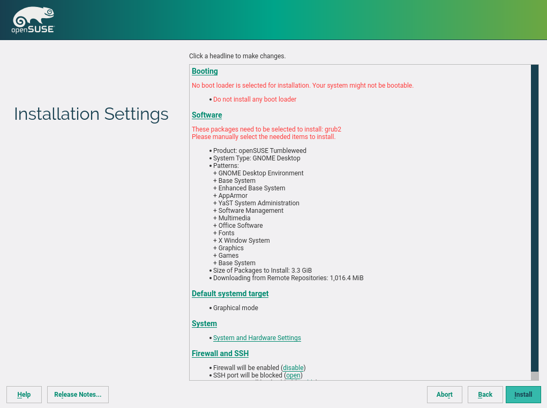Click the 'GNOME Desktop Environment' pattern entry
547x408 pixels.
tap(261, 173)
